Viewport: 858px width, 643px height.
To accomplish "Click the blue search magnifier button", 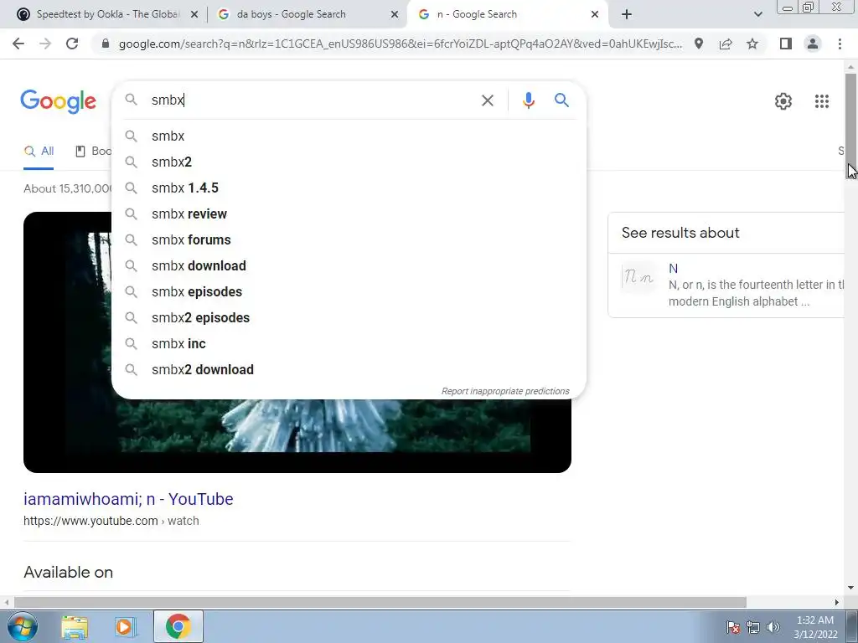I will click(562, 100).
